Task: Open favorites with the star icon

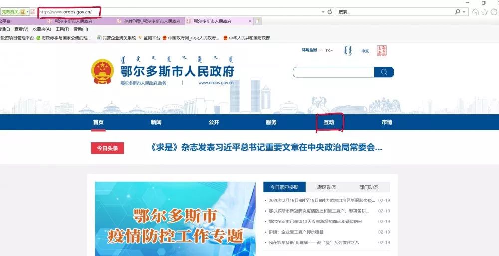Action: click(485, 12)
